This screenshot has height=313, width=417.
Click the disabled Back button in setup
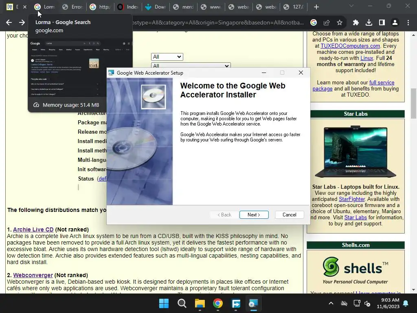pyautogui.click(x=224, y=215)
